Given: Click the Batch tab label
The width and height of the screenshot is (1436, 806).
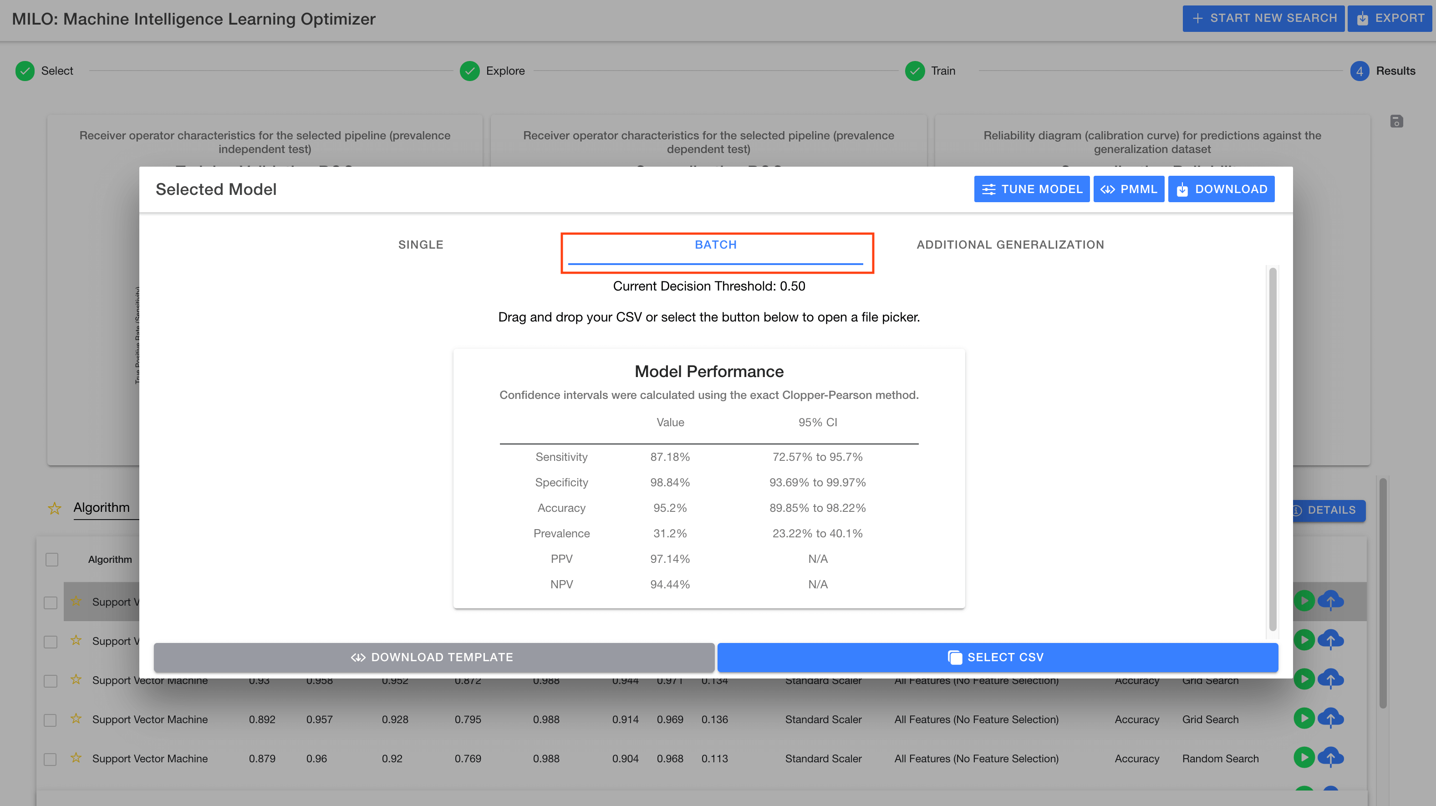Looking at the screenshot, I should coord(715,244).
